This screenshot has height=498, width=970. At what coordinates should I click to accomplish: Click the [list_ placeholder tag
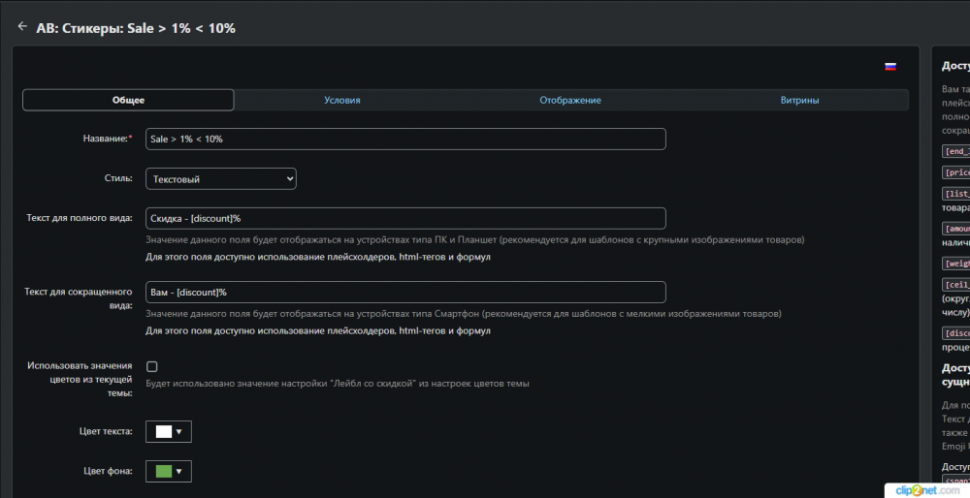pos(955,194)
